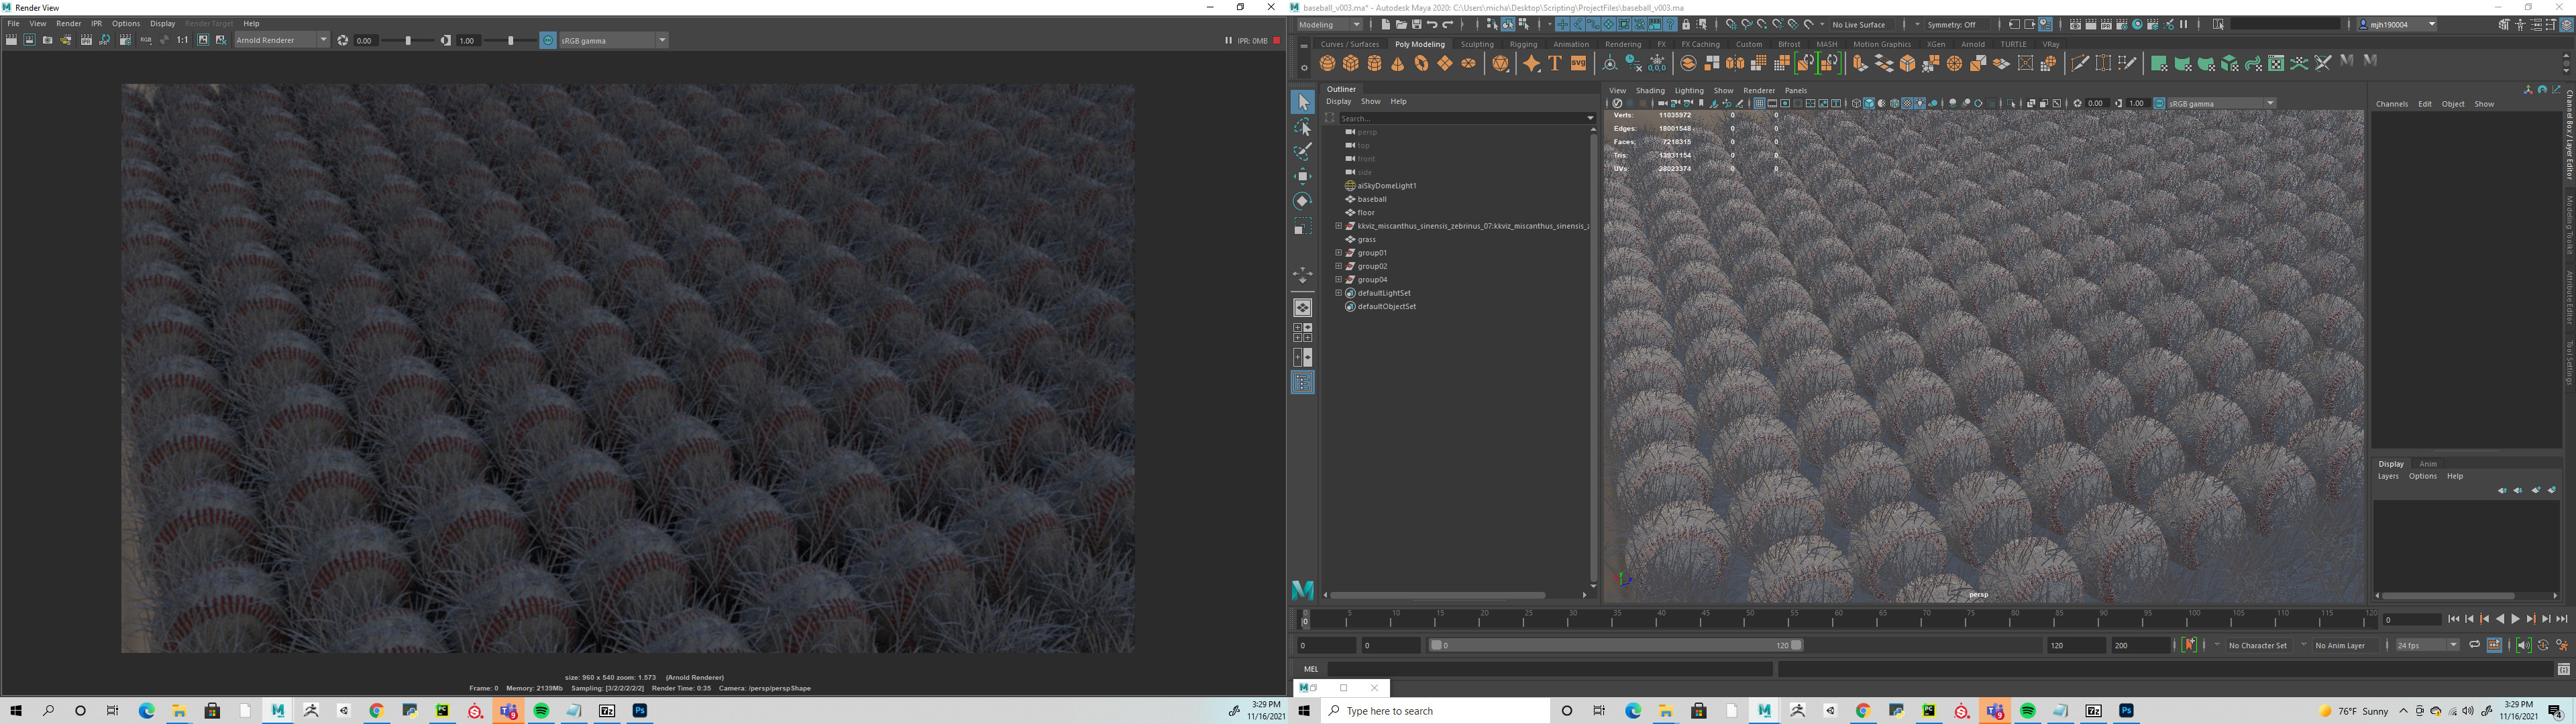Image resolution: width=2576 pixels, height=724 pixels.
Task: Open the Render menu in Render View
Action: click(68, 23)
